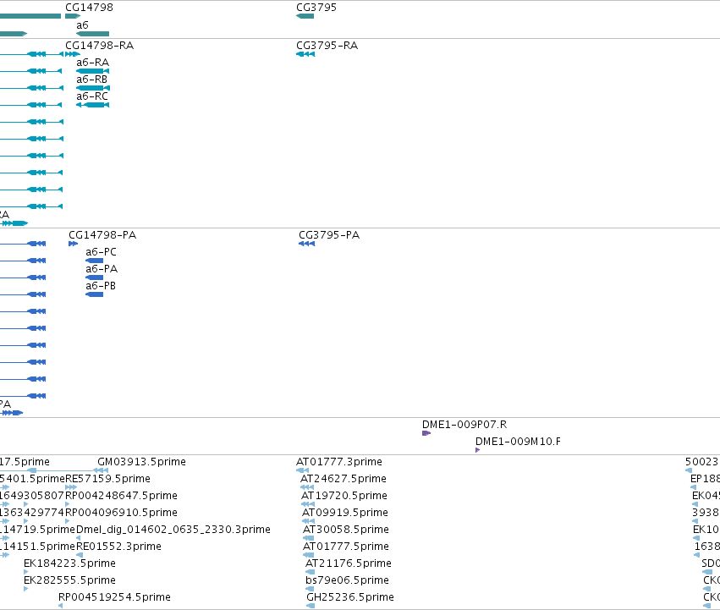Screen dimensions: 720x610
Task: Select the CG3795-PA CDS glyph
Action: point(307,244)
